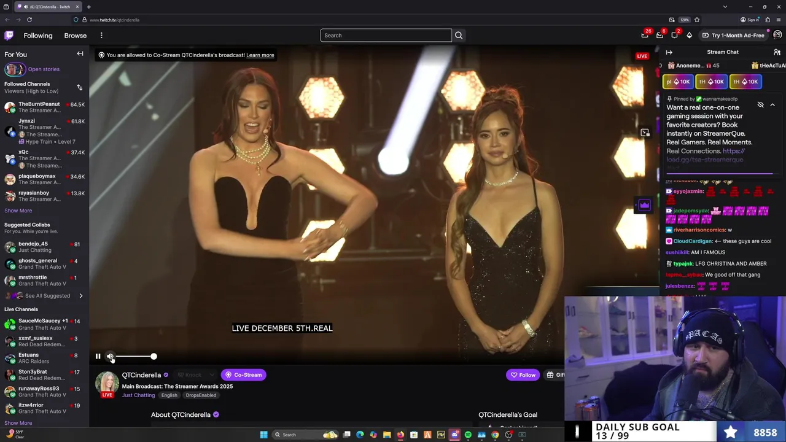Viewport: 786px width, 442px height.
Task: Click Learn more co-stream link
Action: coord(260,55)
